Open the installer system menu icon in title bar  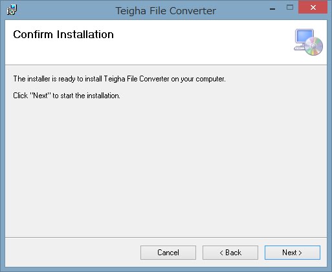pyautogui.click(x=12, y=10)
